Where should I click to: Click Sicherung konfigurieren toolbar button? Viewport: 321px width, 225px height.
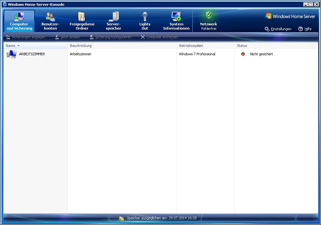pyautogui.click(x=110, y=37)
